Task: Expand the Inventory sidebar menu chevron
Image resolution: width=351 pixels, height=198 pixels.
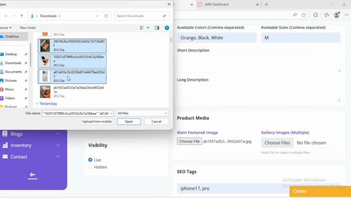Action: (x=58, y=145)
